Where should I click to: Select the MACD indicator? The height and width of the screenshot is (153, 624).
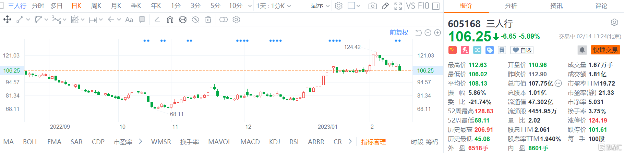tap(250, 142)
